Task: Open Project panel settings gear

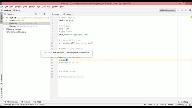Action: point(44,14)
